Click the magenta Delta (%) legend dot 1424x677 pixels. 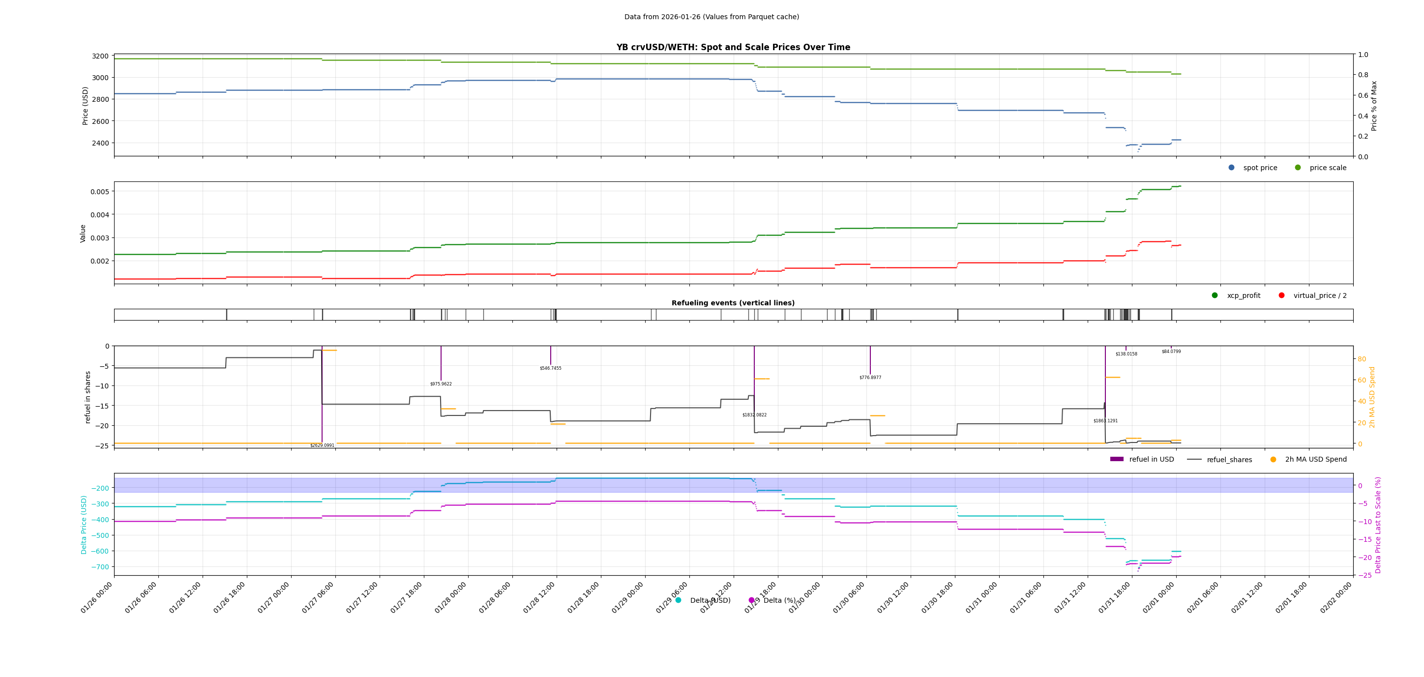pos(751,600)
